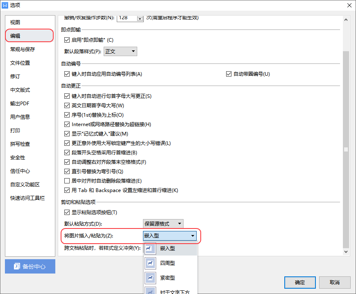
Task: Click the 默认段落样式(P) label
Action: pyautogui.click(x=83, y=52)
